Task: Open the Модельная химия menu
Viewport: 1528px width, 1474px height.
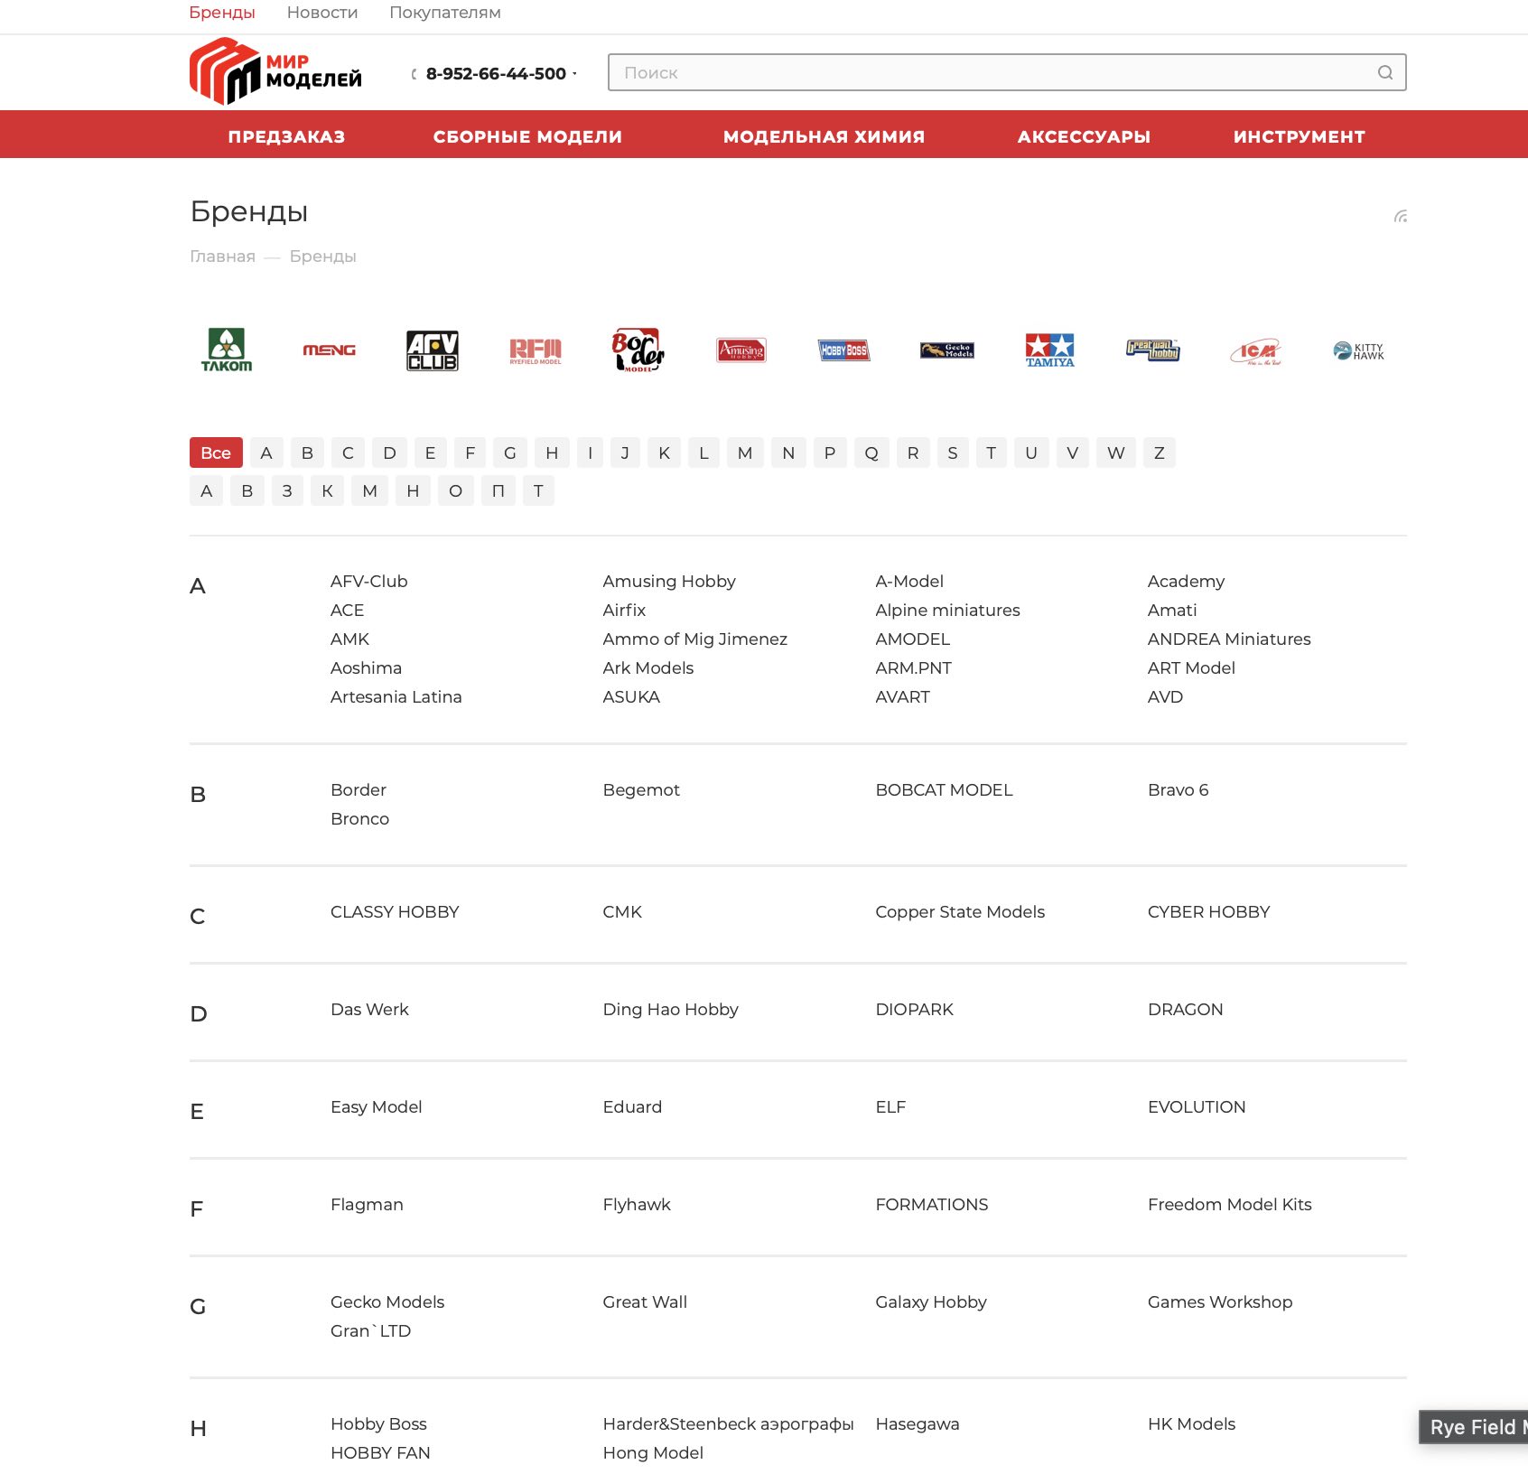Action: (x=824, y=136)
